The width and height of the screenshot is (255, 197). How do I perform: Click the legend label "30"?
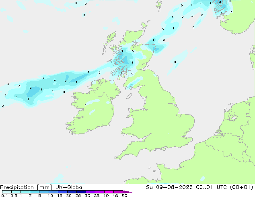pos(87,195)
